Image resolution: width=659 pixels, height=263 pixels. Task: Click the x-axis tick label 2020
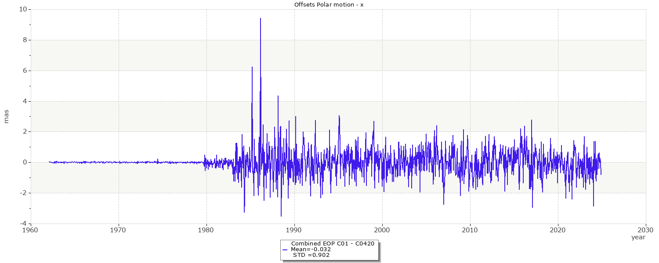558,230
